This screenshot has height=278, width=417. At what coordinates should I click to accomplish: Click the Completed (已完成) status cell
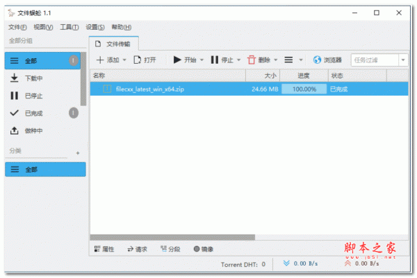click(x=338, y=89)
